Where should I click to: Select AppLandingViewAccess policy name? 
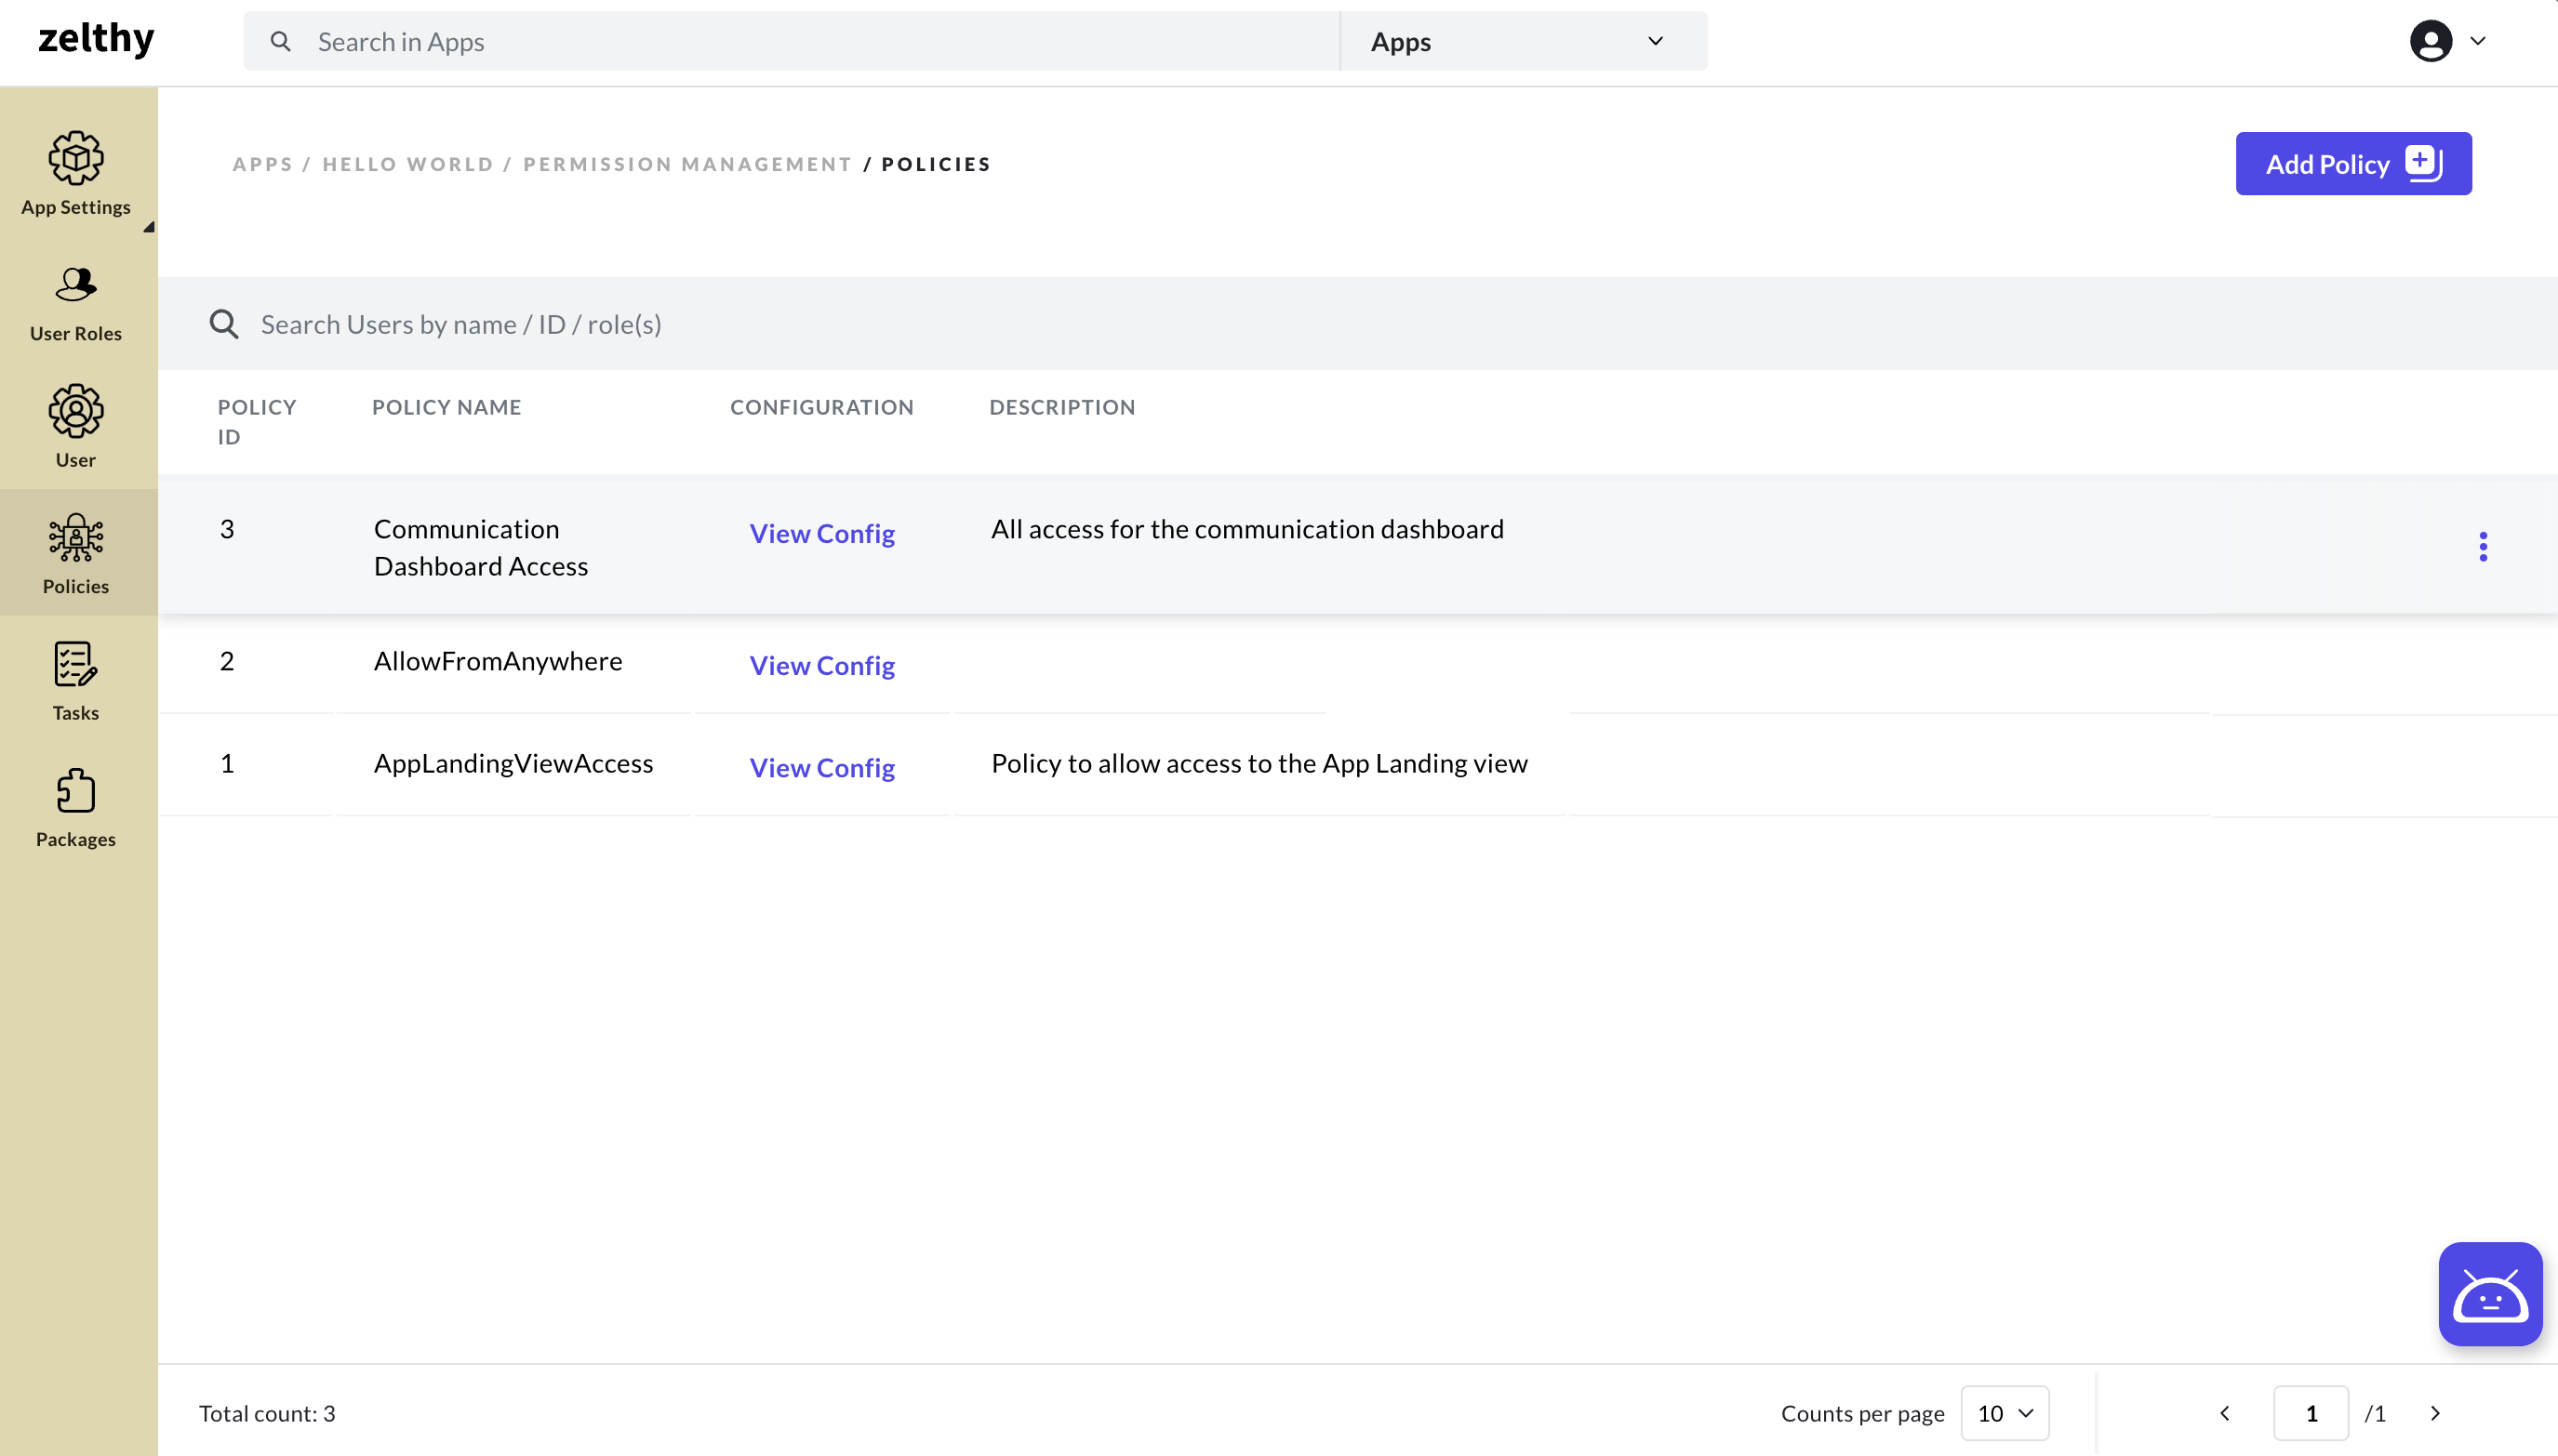(514, 763)
